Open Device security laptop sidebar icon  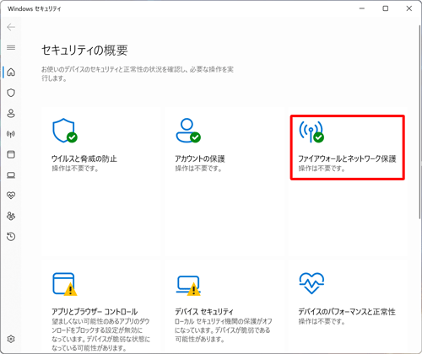[x=11, y=175]
